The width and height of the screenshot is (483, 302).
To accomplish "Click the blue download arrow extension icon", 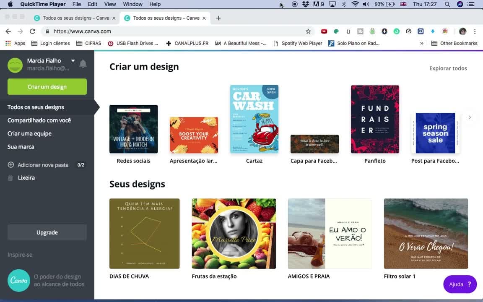I will [x=433, y=31].
